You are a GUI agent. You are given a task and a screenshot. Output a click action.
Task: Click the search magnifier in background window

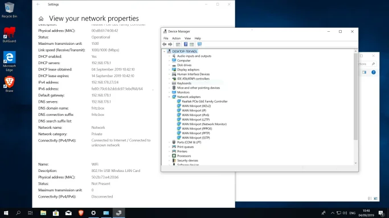[373, 64]
